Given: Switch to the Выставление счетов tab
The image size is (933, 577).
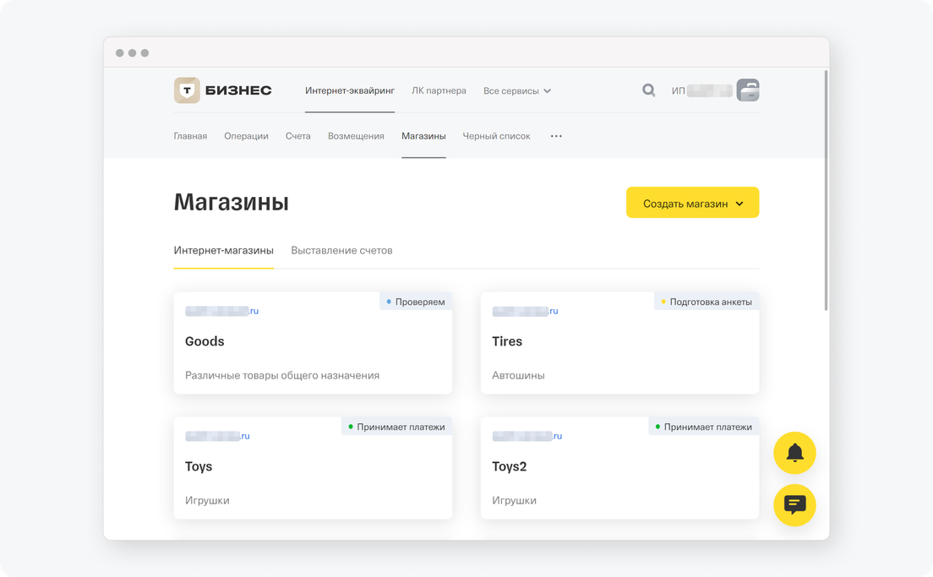Looking at the screenshot, I should 341,251.
